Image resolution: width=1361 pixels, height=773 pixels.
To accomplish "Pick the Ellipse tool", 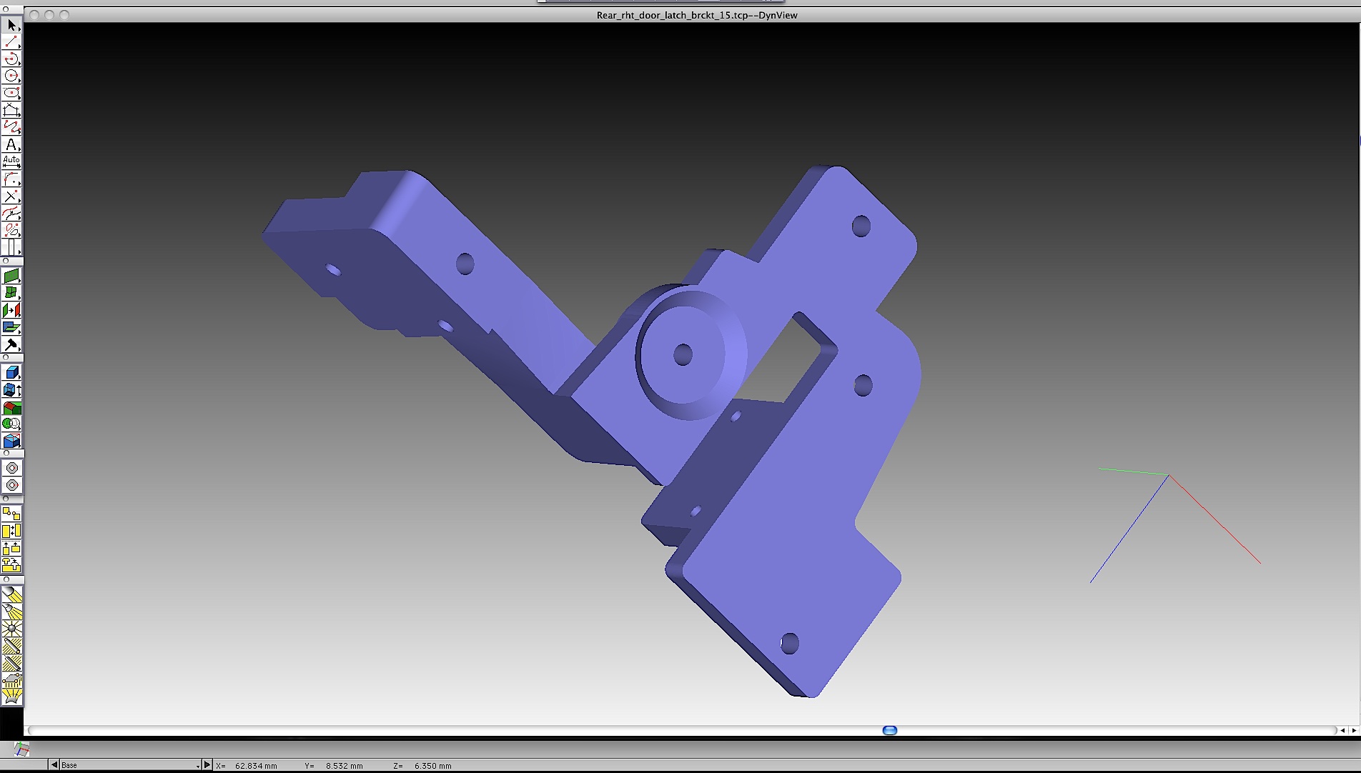I will (x=11, y=93).
